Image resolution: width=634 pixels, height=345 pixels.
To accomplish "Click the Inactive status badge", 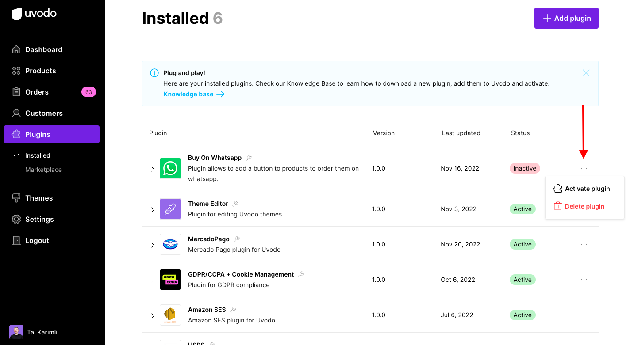I will pos(525,168).
